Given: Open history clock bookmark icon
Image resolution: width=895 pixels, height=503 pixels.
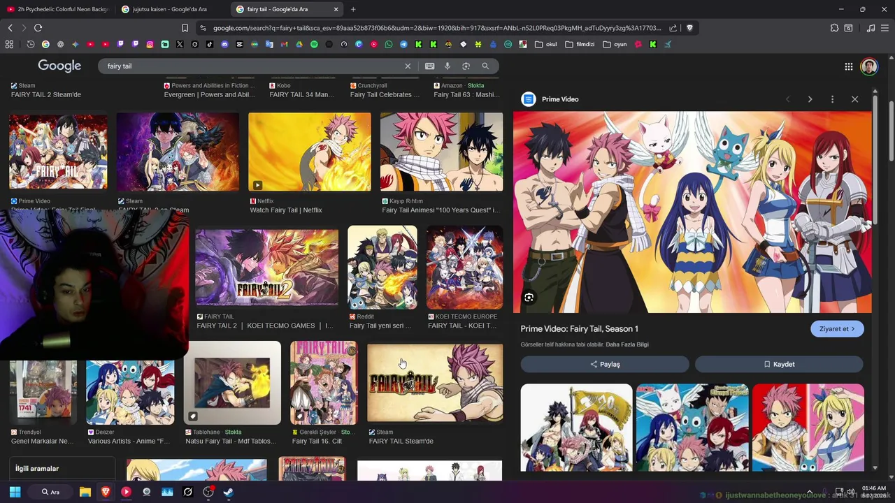Looking at the screenshot, I should click(31, 44).
